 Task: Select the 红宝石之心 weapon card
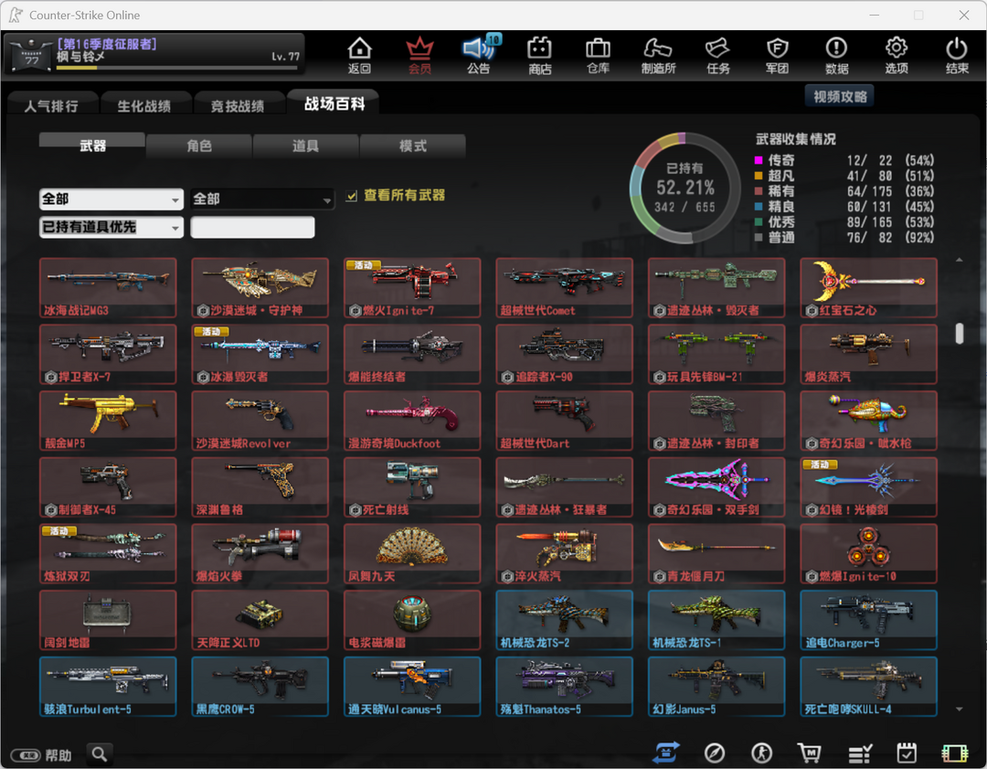click(x=869, y=288)
